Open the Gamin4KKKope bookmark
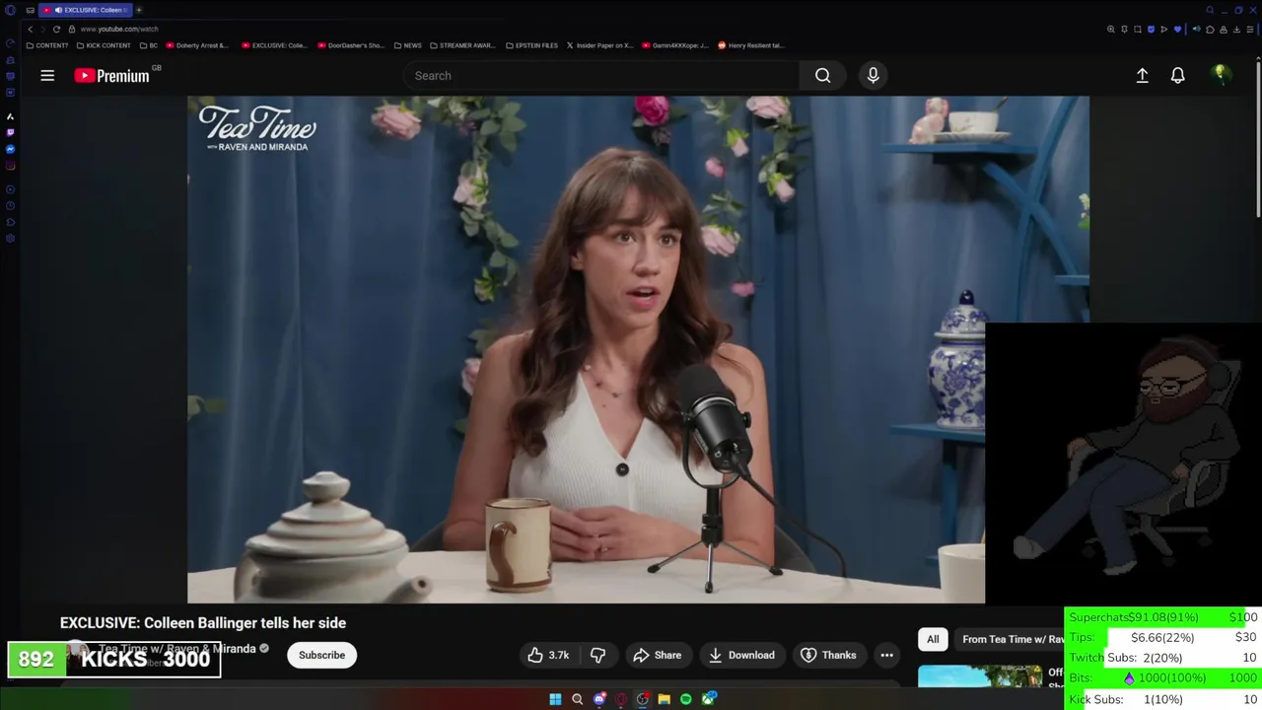 point(674,45)
